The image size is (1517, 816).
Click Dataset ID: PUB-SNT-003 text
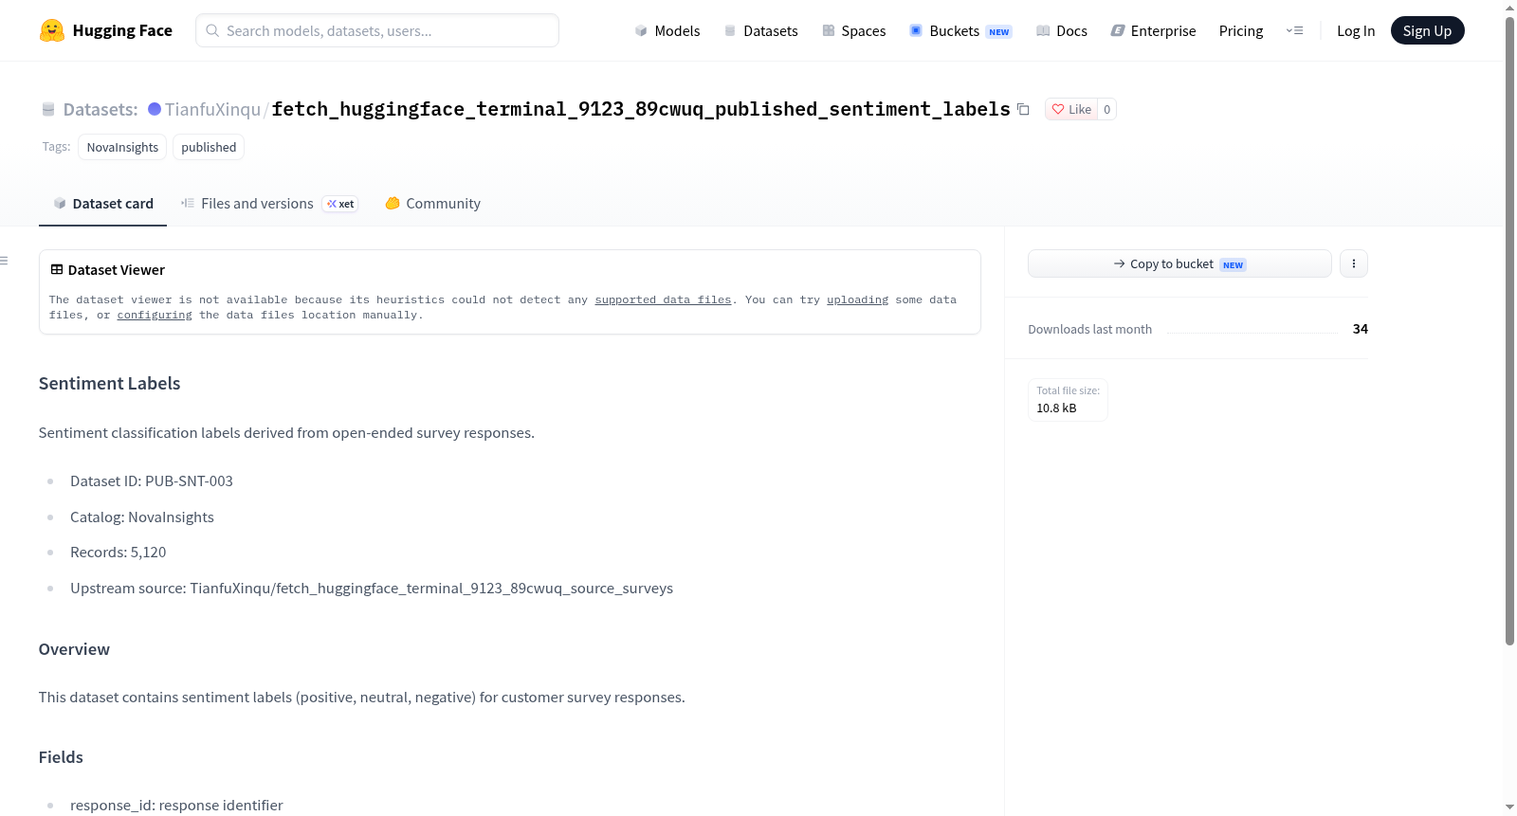click(152, 481)
